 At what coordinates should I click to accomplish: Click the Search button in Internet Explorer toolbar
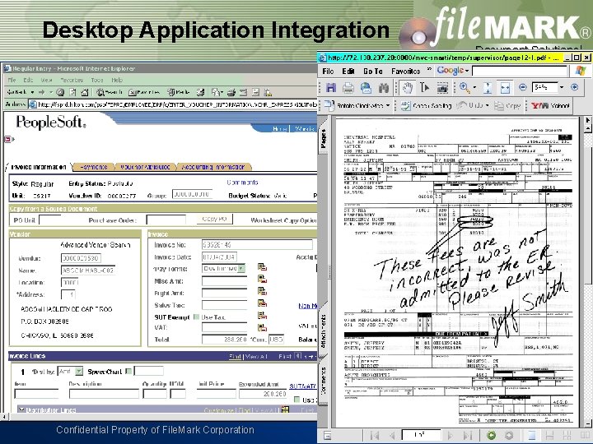[x=110, y=92]
